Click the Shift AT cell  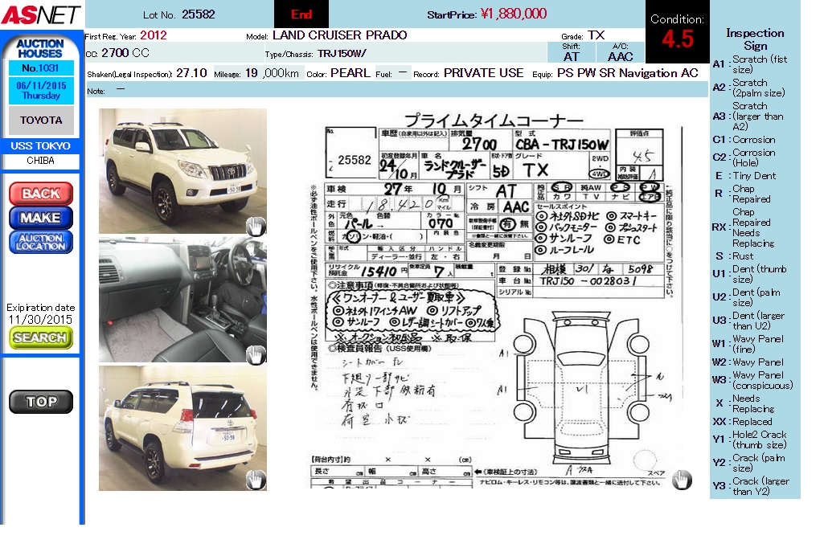coord(572,52)
